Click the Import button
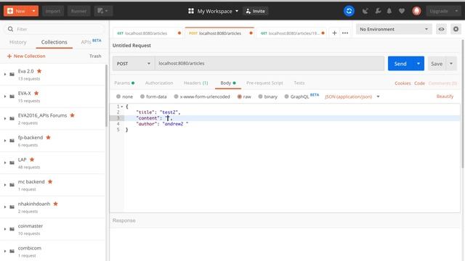Viewport: 465px width, 261px height. tap(53, 11)
